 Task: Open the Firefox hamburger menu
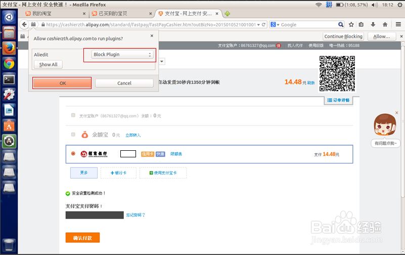(x=398, y=24)
